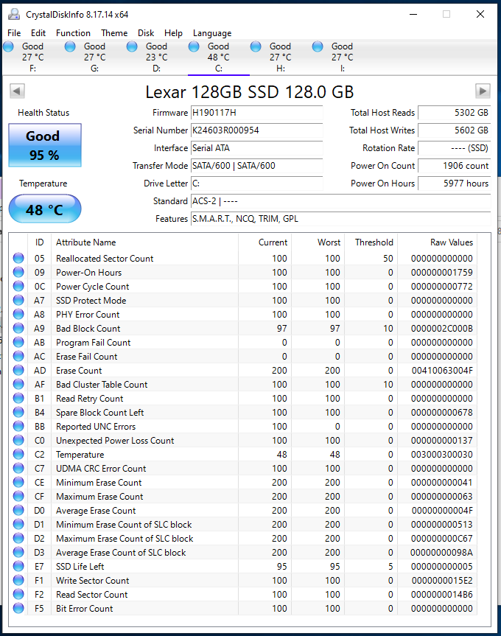Click status orb for Maximum Erase Count row CF
The height and width of the screenshot is (636, 501).
click(18, 496)
